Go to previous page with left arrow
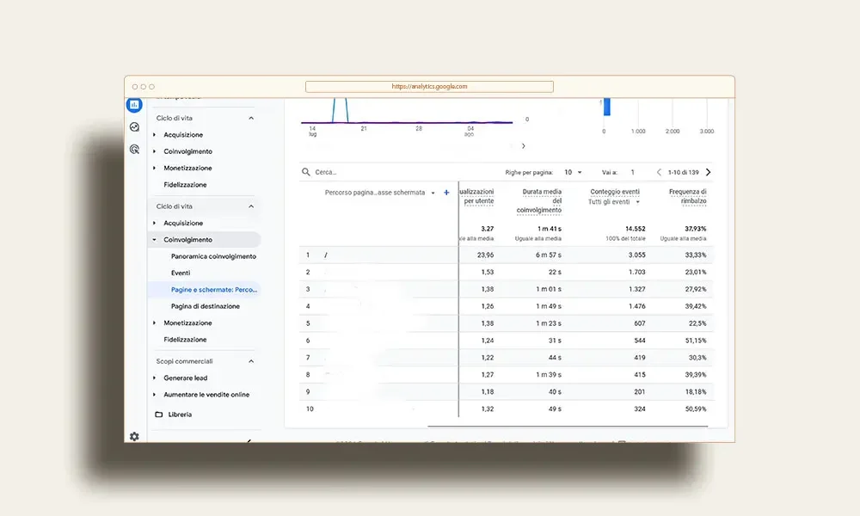 [x=659, y=172]
